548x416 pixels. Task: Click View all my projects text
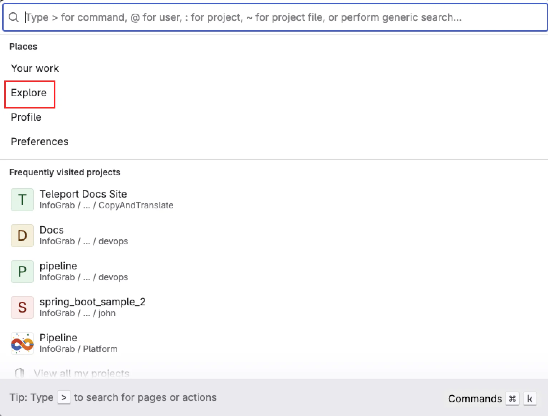tap(81, 374)
